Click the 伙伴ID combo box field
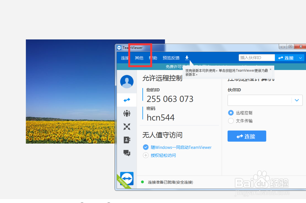Viewport: 306px width, 203px height. [265, 100]
